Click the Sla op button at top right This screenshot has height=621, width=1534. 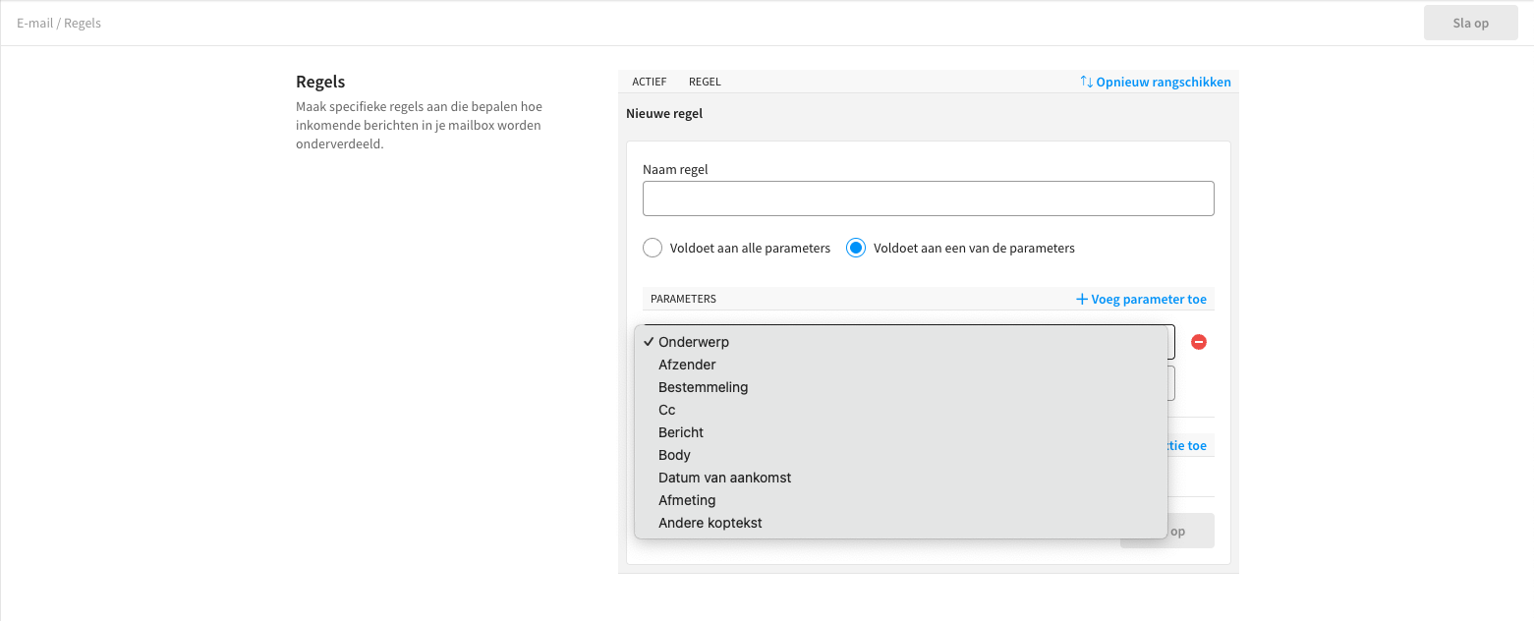[1470, 23]
